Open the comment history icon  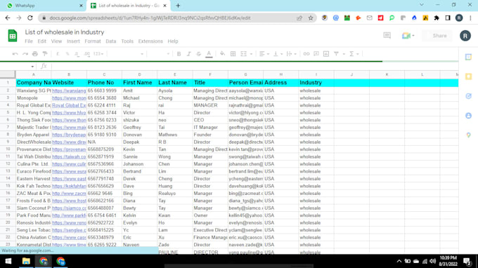click(x=387, y=36)
